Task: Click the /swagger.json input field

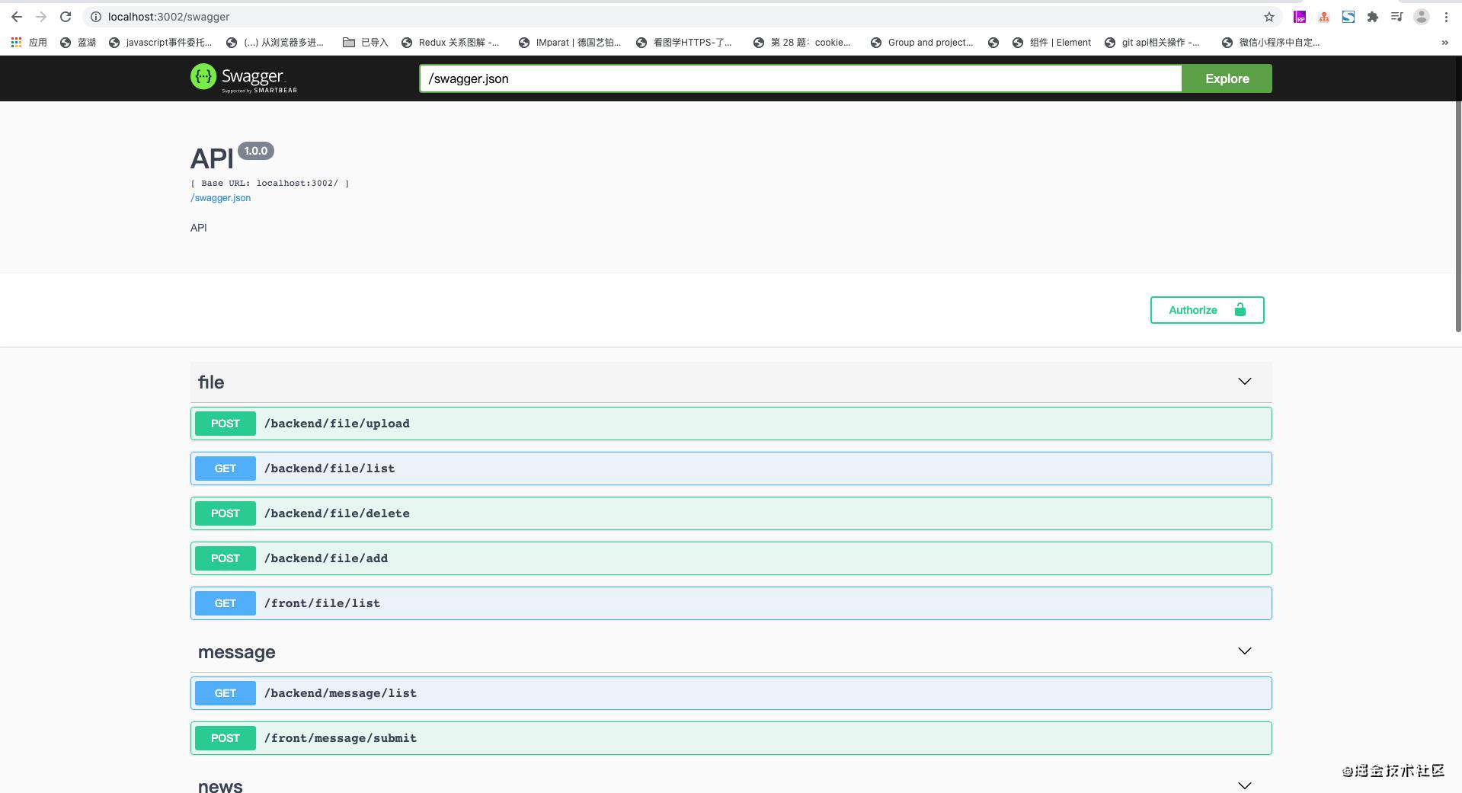Action: pyautogui.click(x=800, y=78)
